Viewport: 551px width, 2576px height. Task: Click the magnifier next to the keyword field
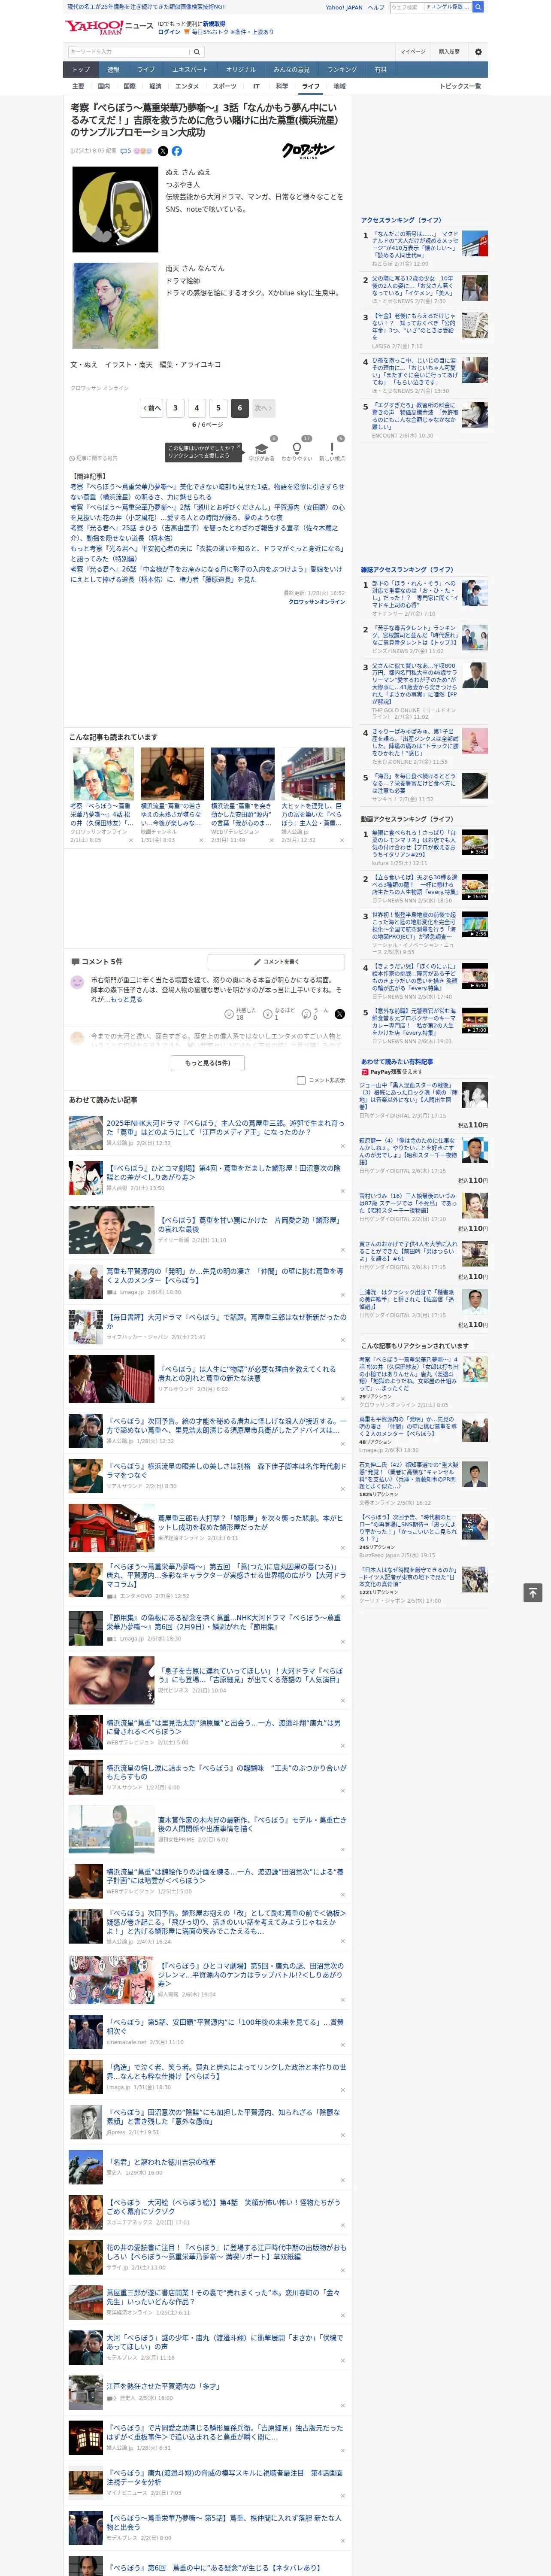click(x=196, y=52)
